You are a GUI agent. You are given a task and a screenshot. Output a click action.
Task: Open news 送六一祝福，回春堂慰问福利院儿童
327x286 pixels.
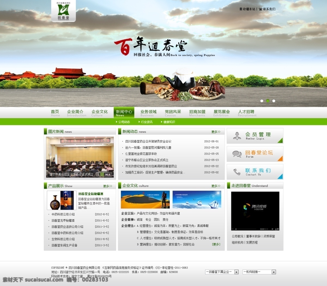tap(148, 148)
